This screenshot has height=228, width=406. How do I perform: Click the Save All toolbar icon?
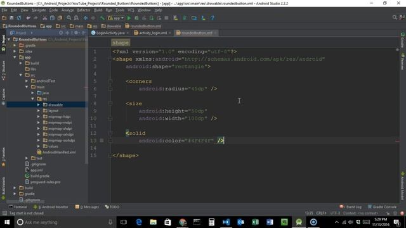point(11,18)
